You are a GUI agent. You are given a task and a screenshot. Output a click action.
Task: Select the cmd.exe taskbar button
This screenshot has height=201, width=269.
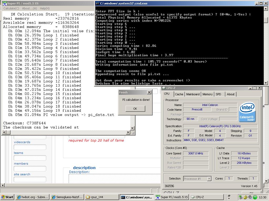[136, 197]
